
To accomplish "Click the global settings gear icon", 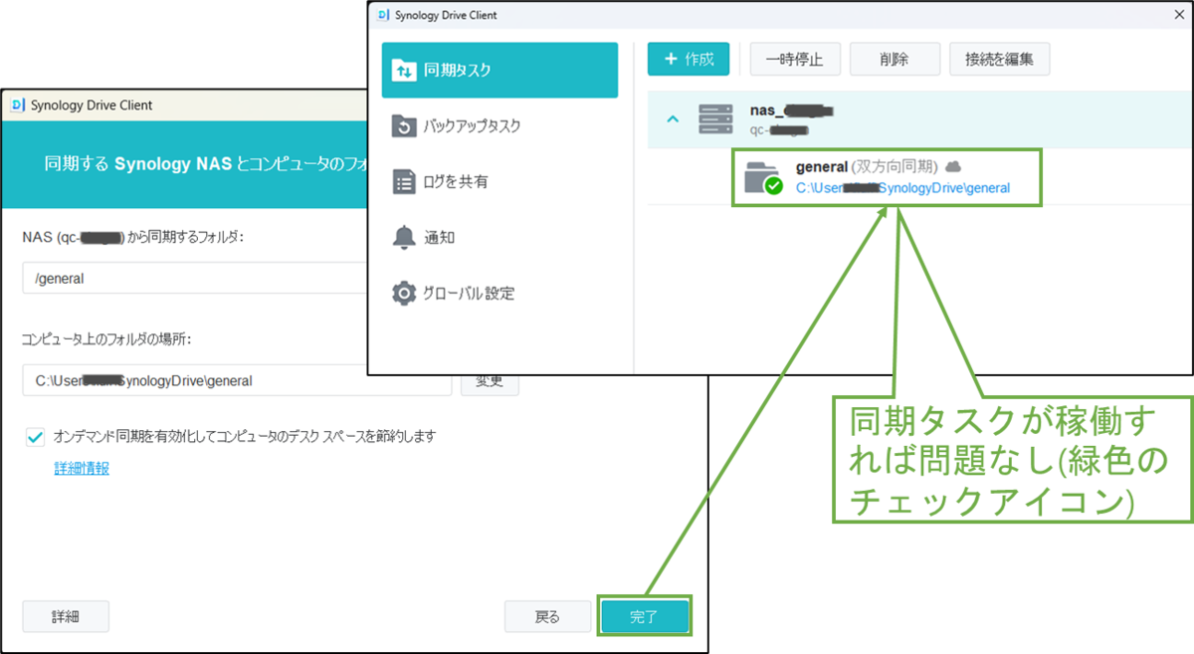I will coord(404,294).
